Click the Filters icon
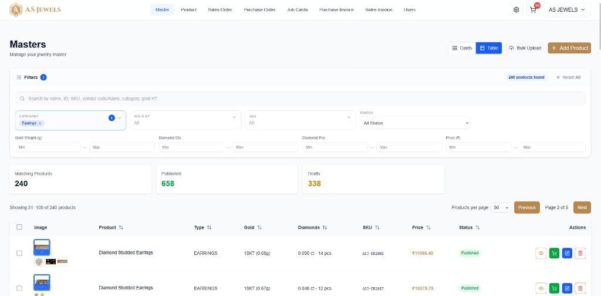The image size is (601, 296). 19,77
